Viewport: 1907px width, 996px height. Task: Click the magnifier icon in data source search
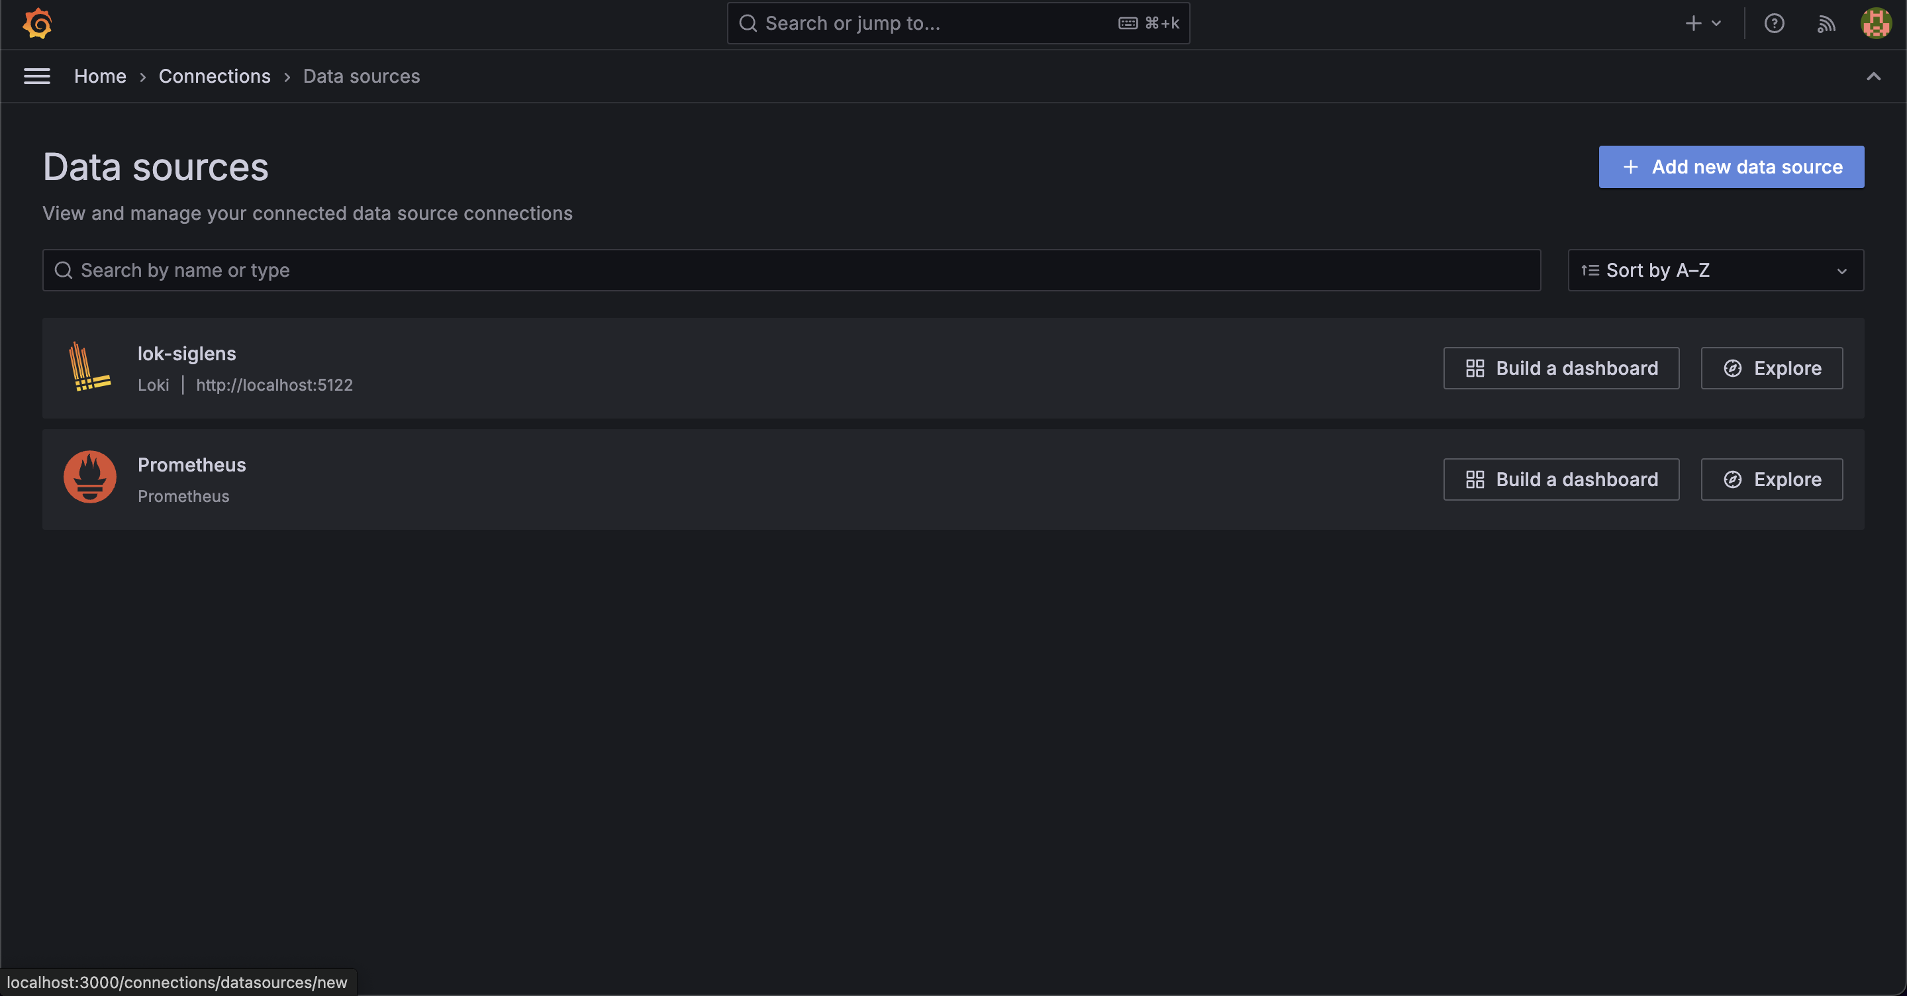pos(64,270)
